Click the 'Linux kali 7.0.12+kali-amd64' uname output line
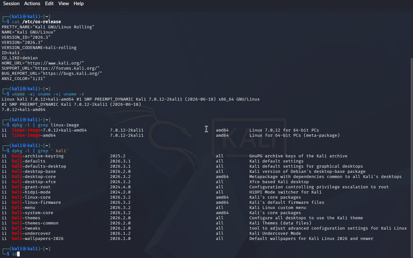 [131, 99]
